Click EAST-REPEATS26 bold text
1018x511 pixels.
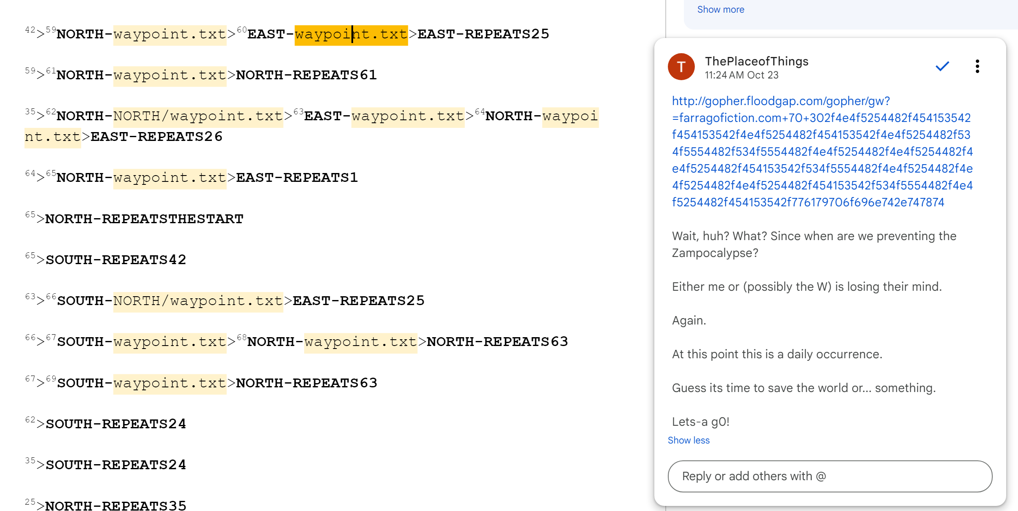(156, 137)
